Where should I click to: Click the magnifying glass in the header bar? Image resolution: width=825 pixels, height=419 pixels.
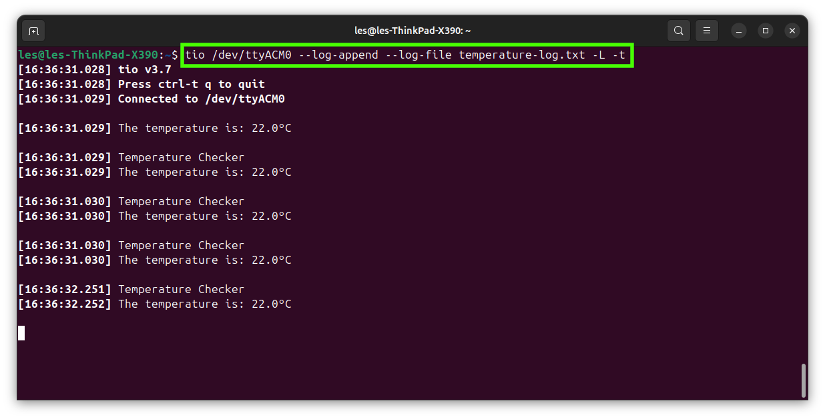point(678,31)
